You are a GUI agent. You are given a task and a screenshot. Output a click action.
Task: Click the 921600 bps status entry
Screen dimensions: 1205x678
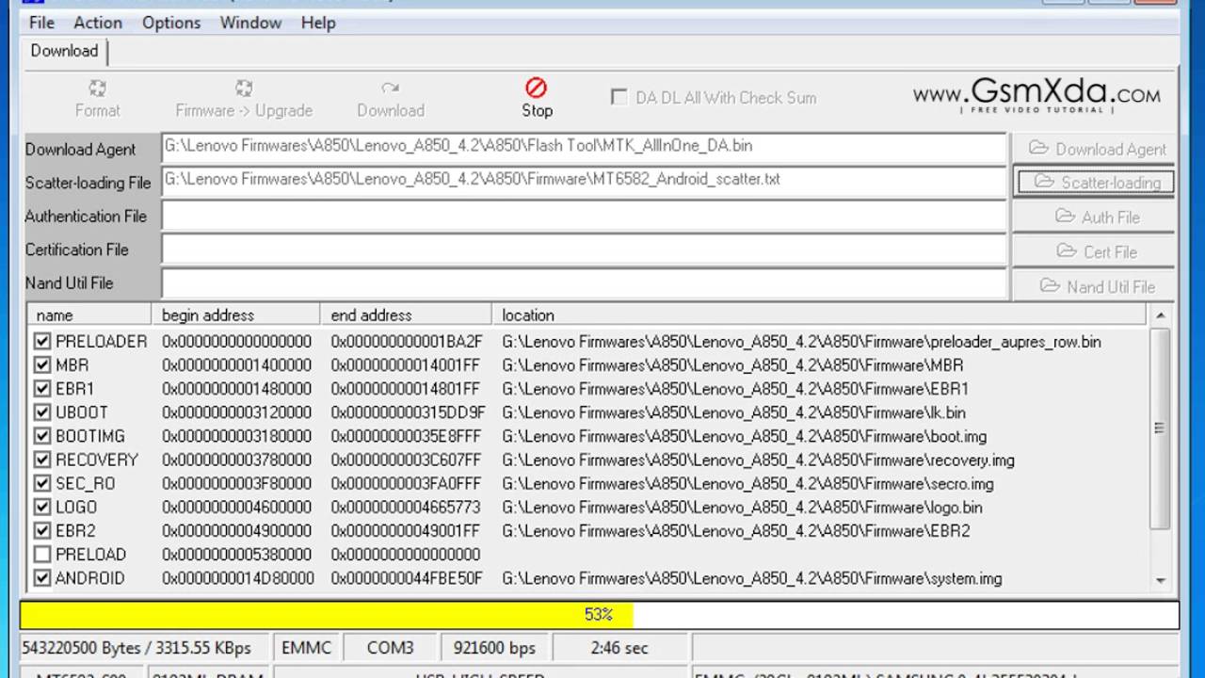[x=494, y=648]
